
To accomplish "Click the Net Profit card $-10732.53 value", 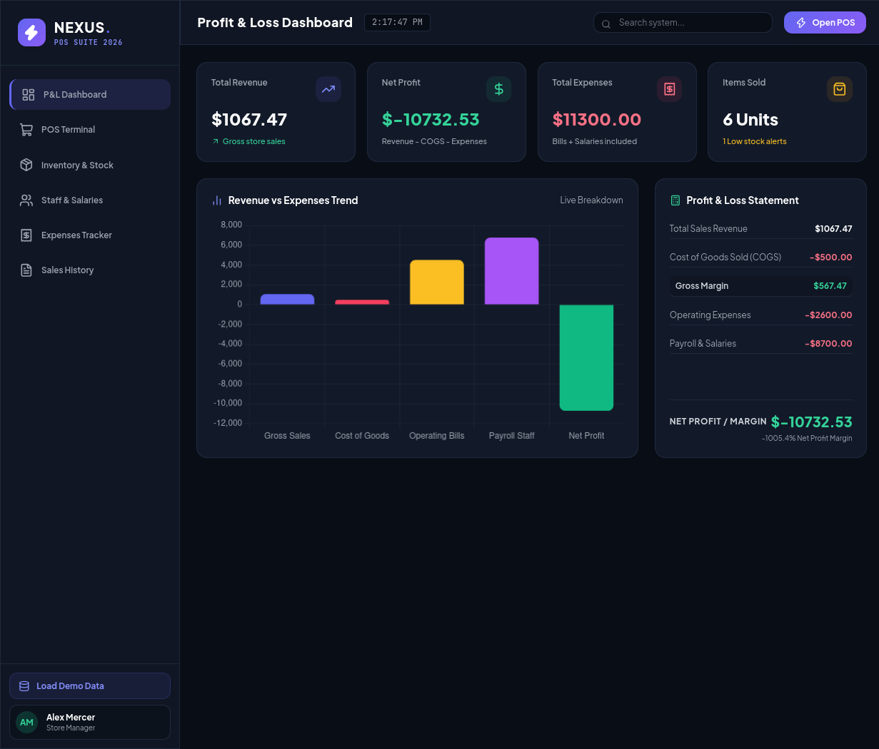I will tap(431, 120).
